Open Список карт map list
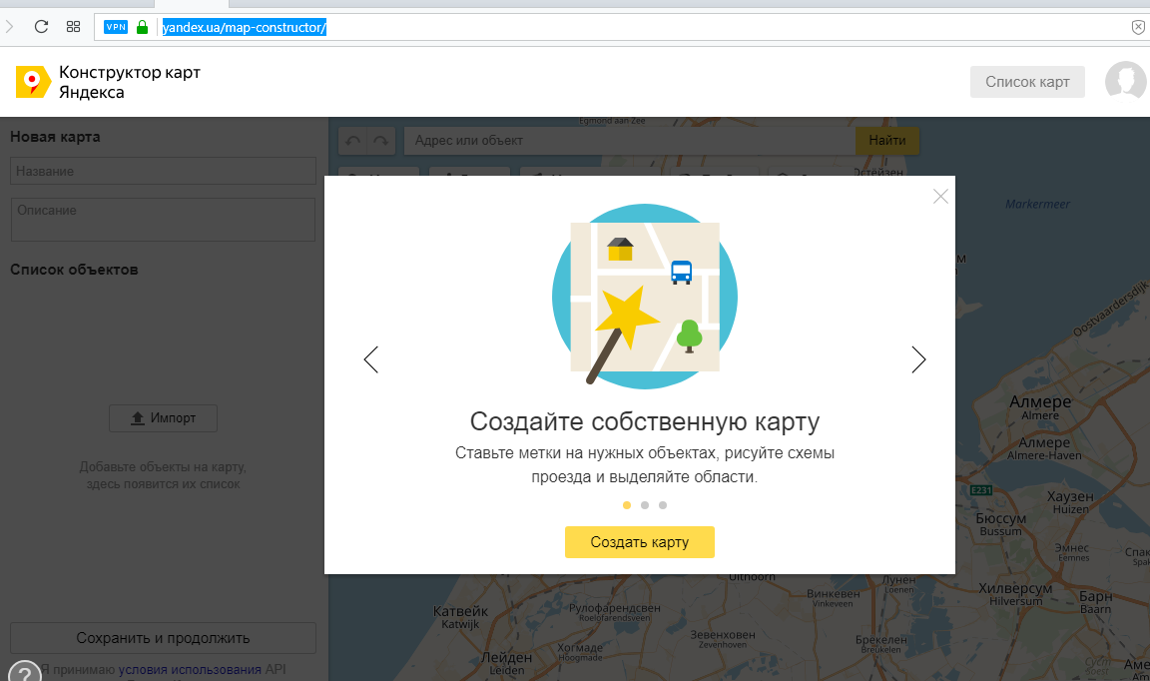 tap(1027, 82)
